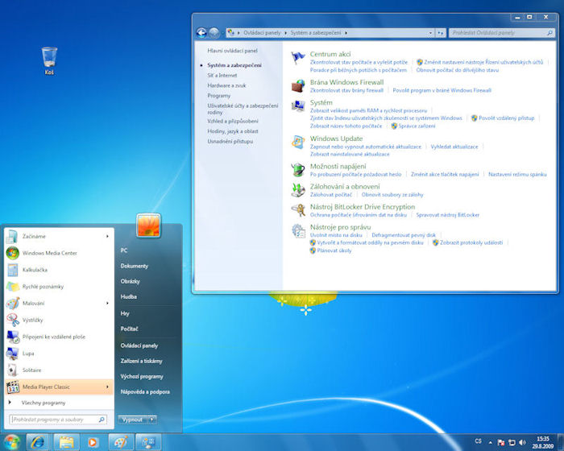The image size is (564, 451).
Task: Click the Back arrow in Control Panel window
Action: 201,33
